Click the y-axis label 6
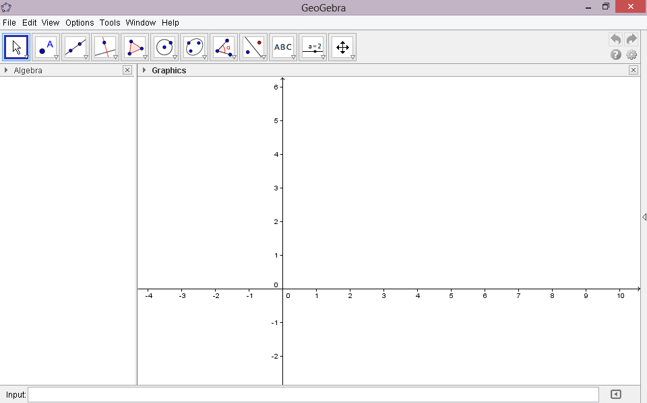Screen dimensions: 647x403 pos(276,87)
